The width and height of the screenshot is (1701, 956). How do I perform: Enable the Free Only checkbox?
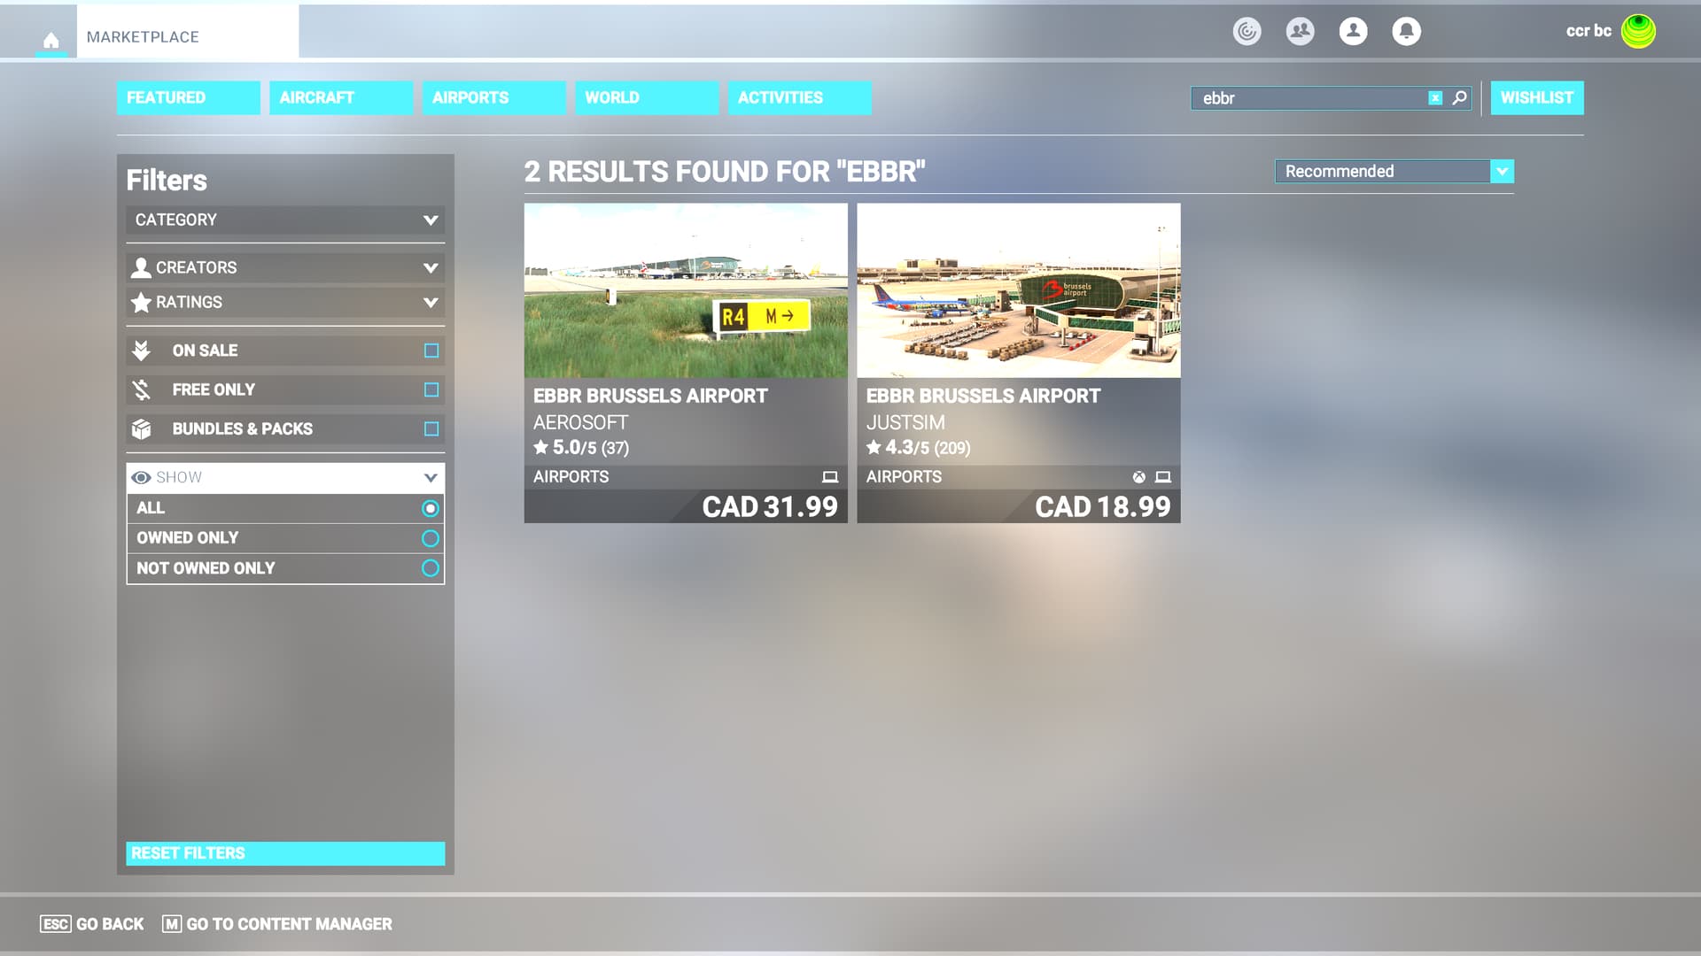pos(431,389)
